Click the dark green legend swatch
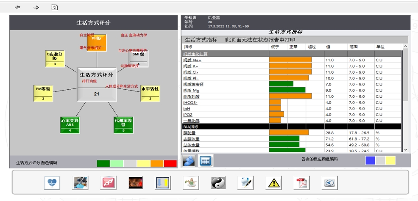 tap(103, 163)
